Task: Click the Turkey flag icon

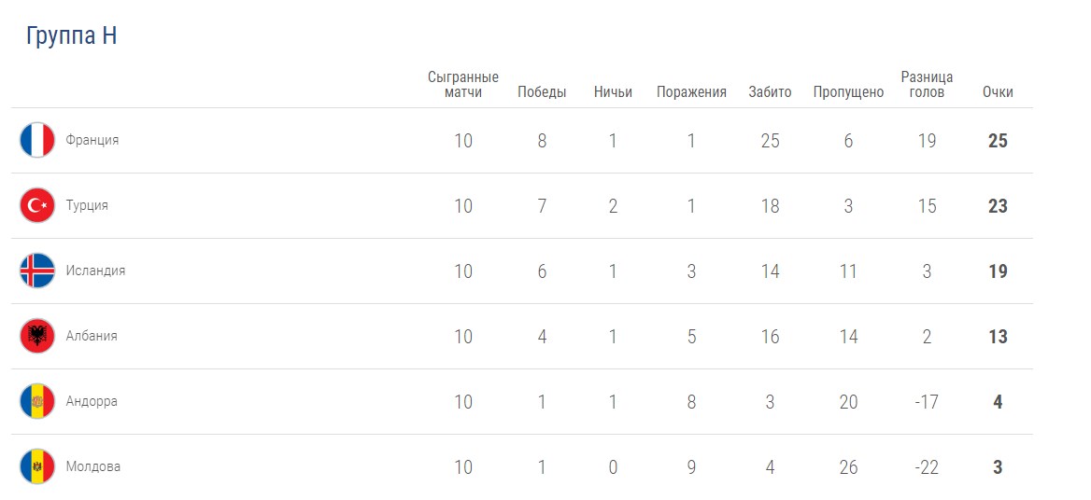Action: [x=37, y=205]
